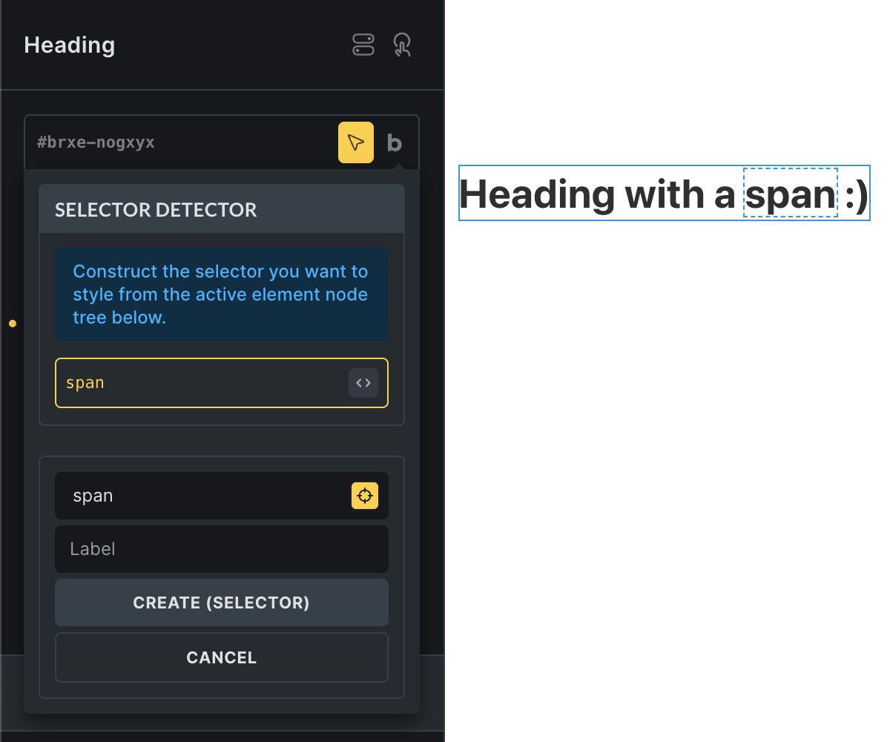The image size is (890, 742).
Task: Click the Heading panel title
Action: click(70, 45)
